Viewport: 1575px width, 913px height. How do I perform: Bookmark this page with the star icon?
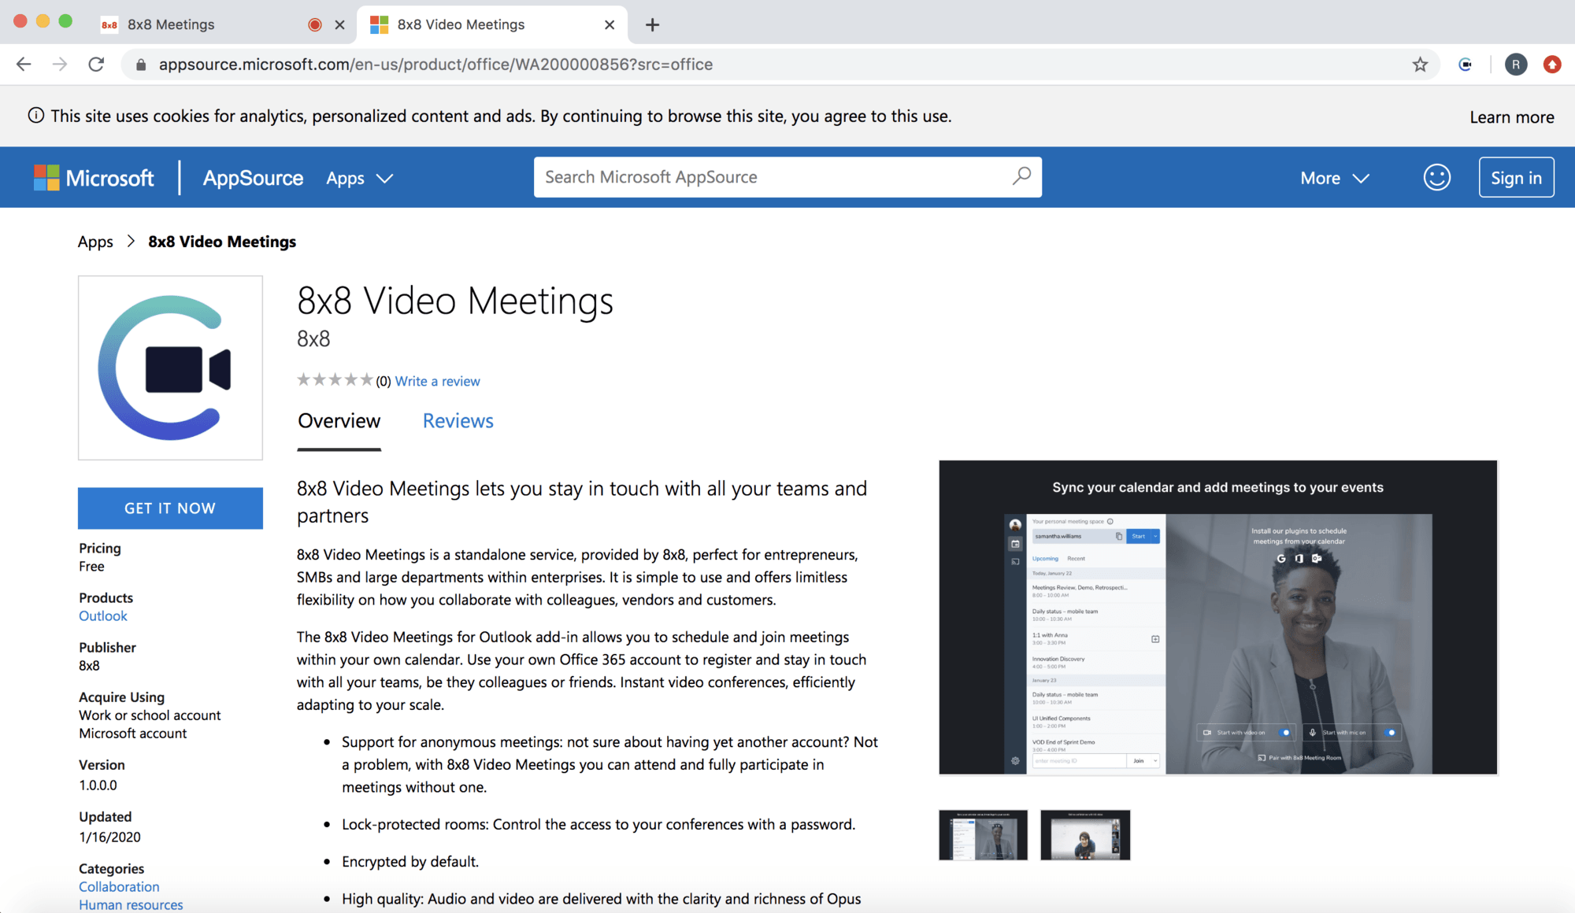[1420, 65]
